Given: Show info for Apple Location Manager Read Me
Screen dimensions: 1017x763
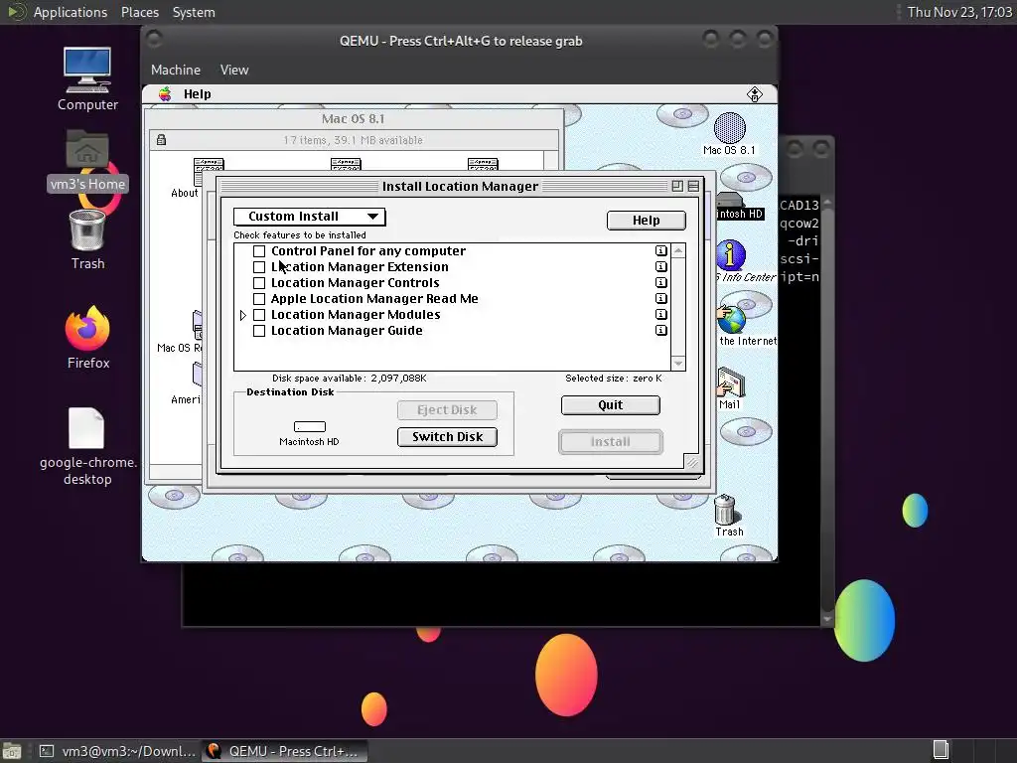Looking at the screenshot, I should [x=660, y=298].
